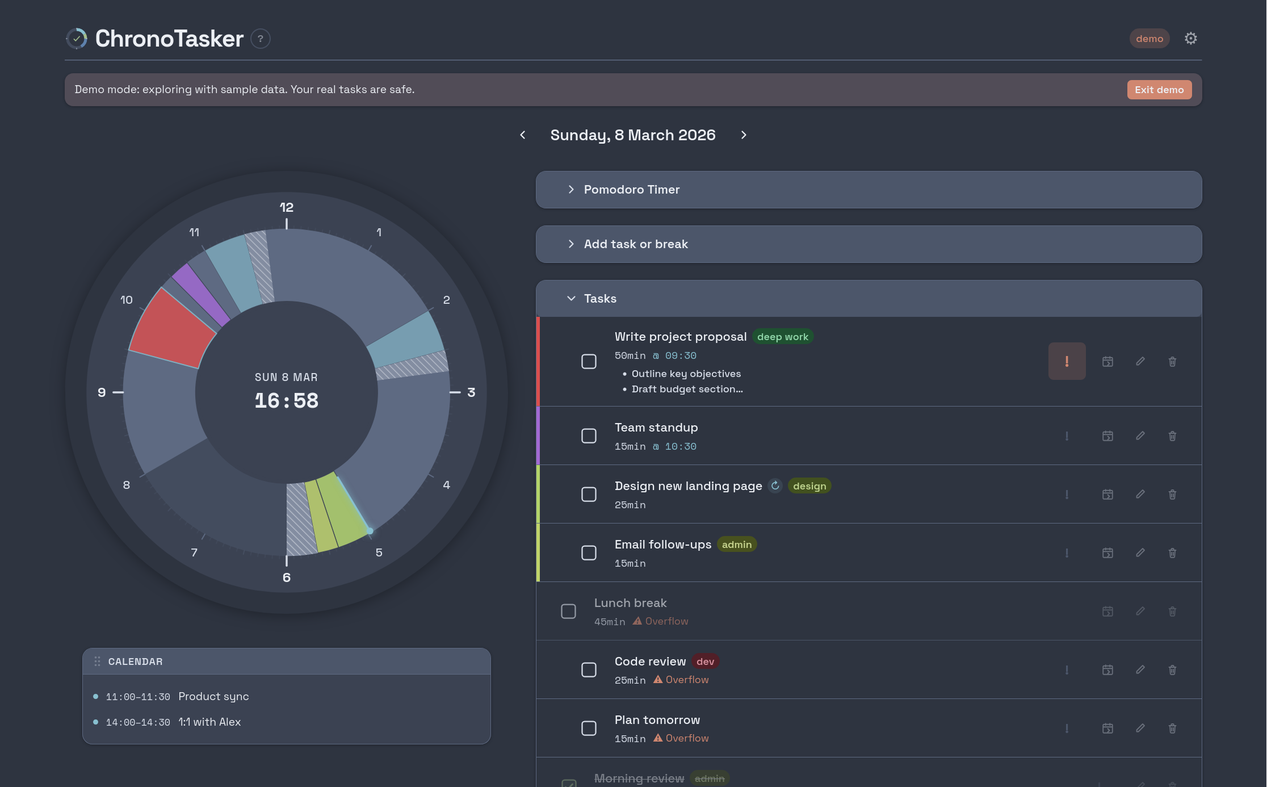Edit the 'Design new landing page' task
This screenshot has width=1267, height=787.
pyautogui.click(x=1140, y=494)
